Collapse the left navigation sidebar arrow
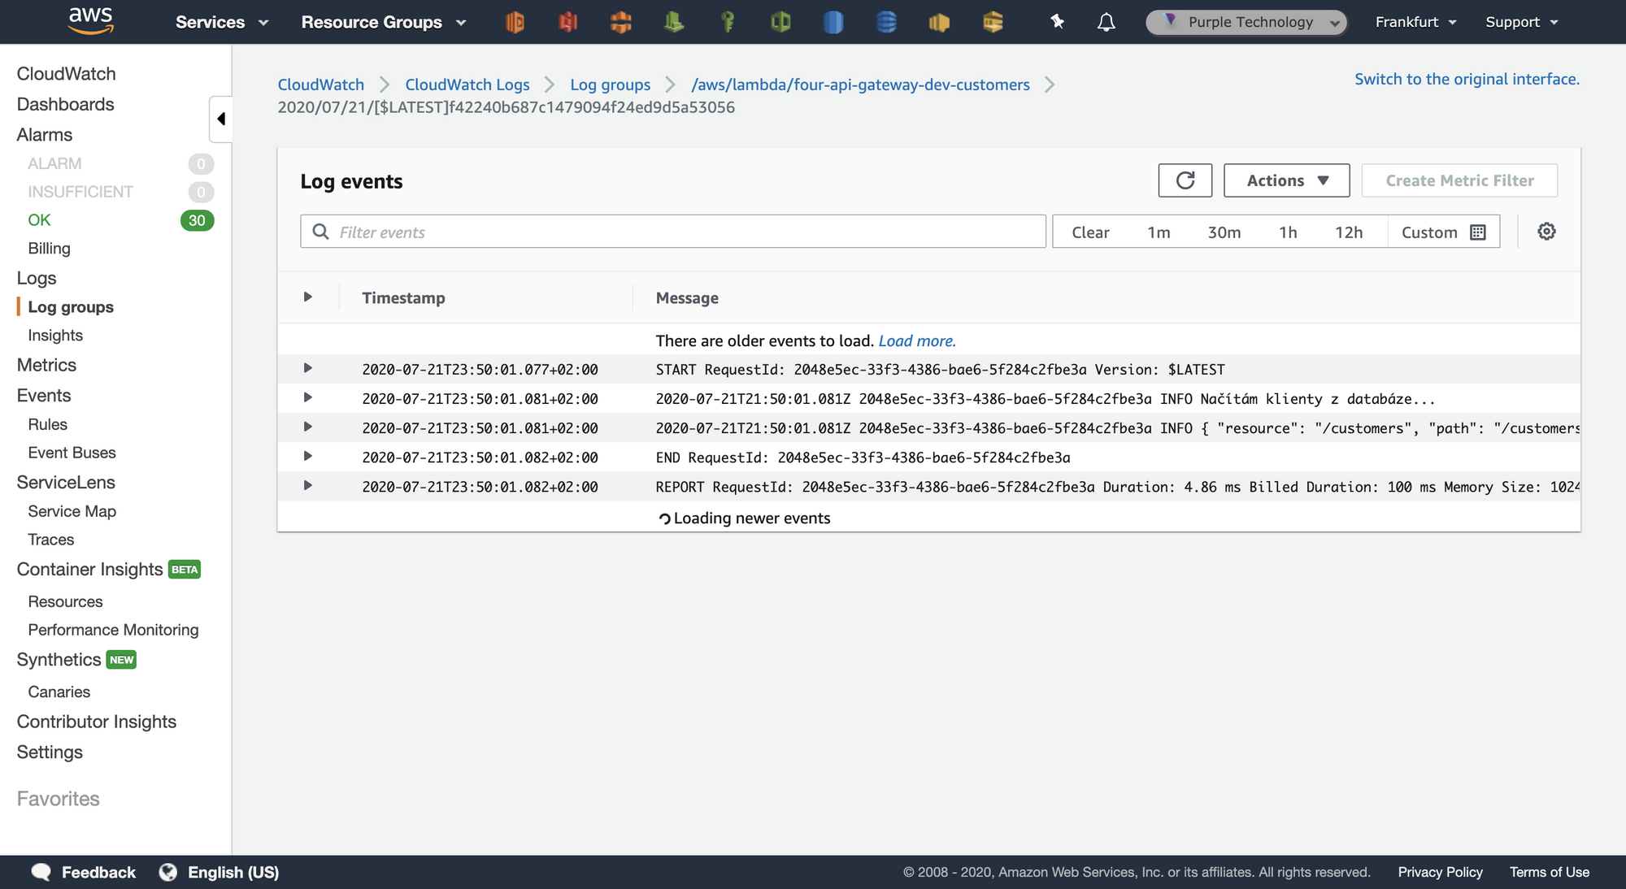 click(x=221, y=119)
